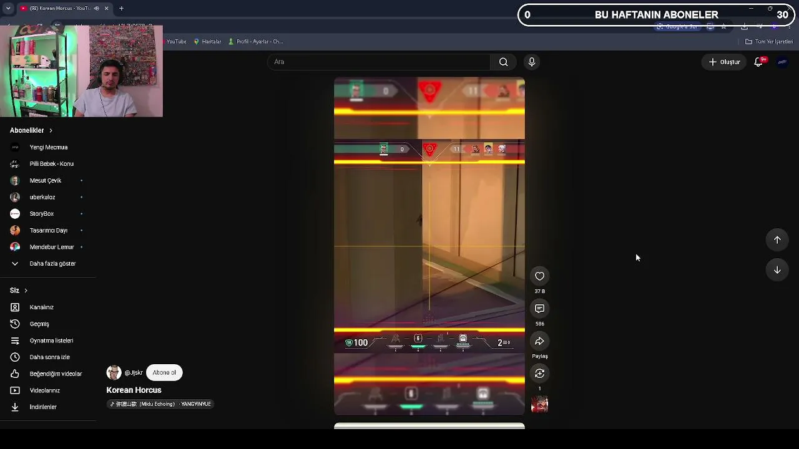Screen dimensions: 799x449
Task: Open the YouTube bookmark
Action: coord(176,42)
